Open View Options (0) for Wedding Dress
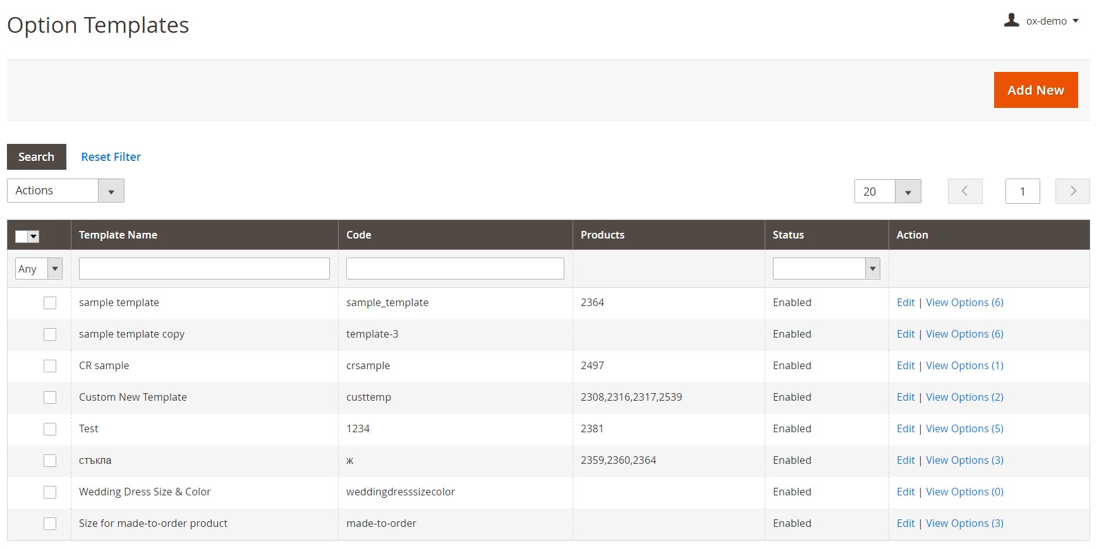 (964, 492)
